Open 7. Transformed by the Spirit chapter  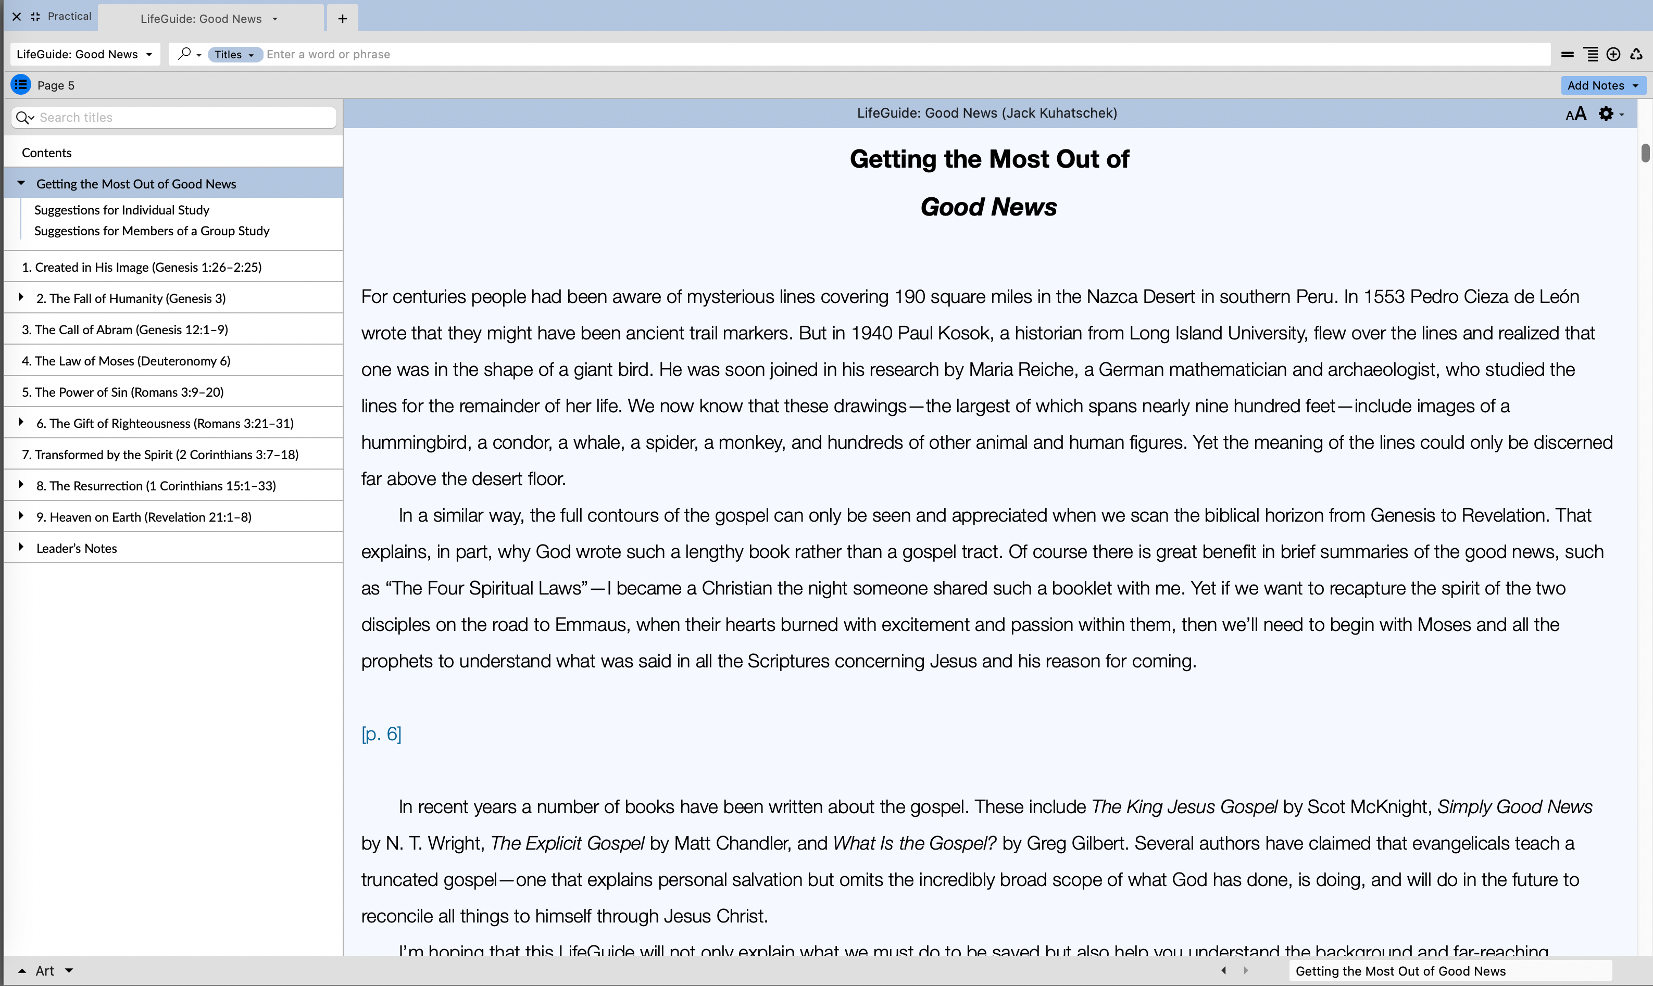[160, 454]
